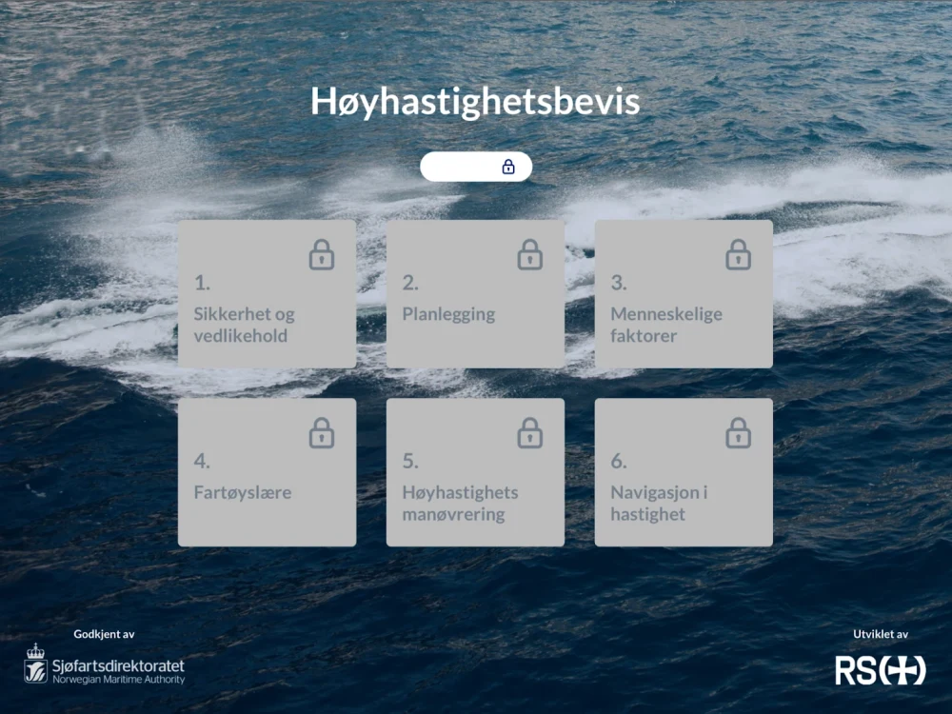Click the Godkjent av label
952x714 pixels.
tap(104, 633)
